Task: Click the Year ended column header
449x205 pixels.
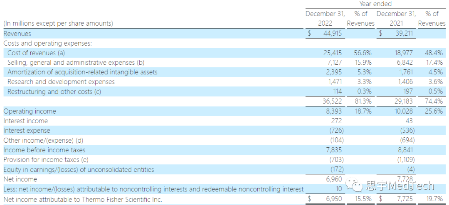Action: [x=375, y=4]
